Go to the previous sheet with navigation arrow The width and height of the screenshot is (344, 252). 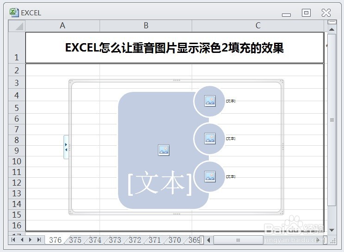click(22, 239)
